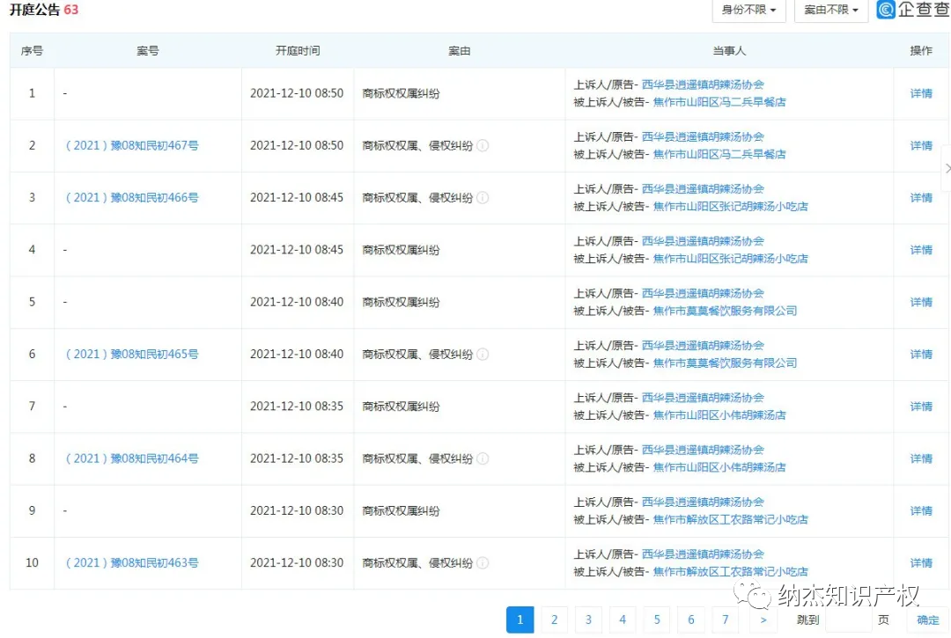The height and width of the screenshot is (638, 951).
Task: Open 西华县逍遥镇胡辣汤协会 link in row 1
Action: click(703, 85)
